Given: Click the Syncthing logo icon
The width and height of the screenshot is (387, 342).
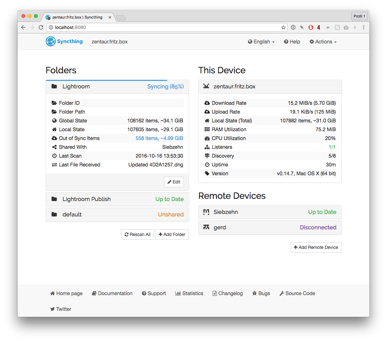Looking at the screenshot, I should click(50, 41).
